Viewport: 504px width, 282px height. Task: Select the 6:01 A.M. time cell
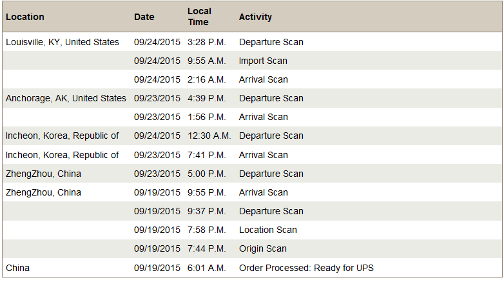pos(206,267)
